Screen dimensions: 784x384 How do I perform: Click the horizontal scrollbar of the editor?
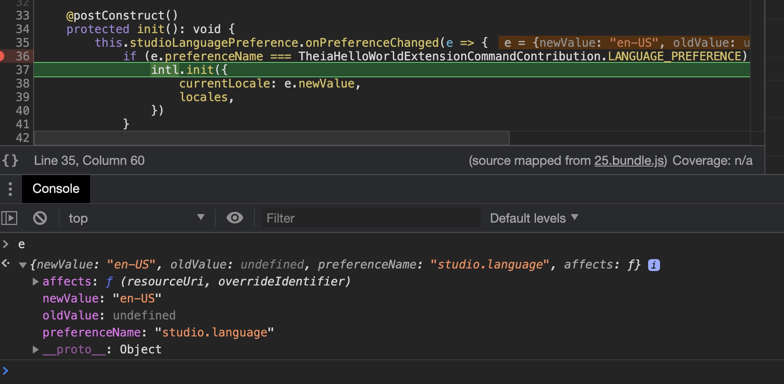click(x=272, y=138)
